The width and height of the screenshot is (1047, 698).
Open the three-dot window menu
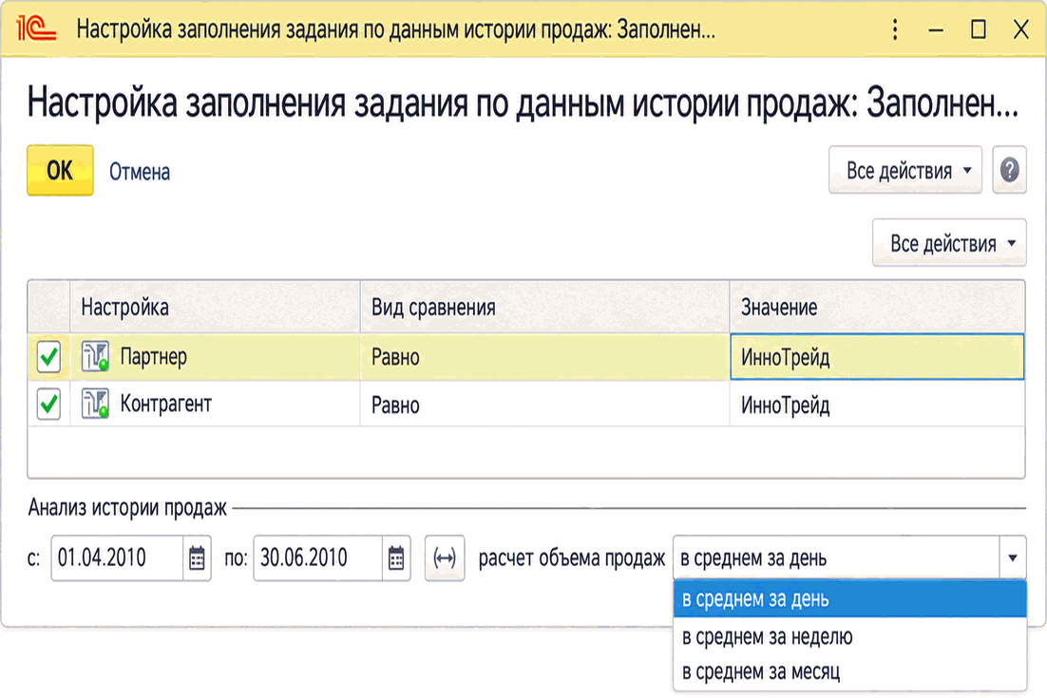click(x=895, y=29)
